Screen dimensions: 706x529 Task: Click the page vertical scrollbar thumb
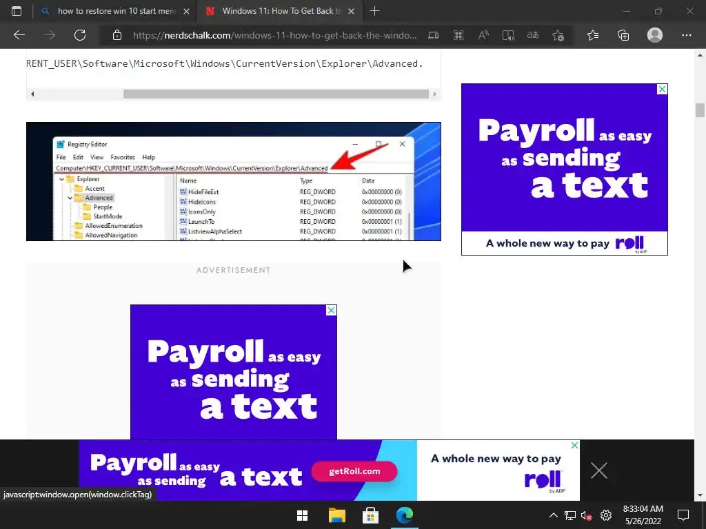700,110
